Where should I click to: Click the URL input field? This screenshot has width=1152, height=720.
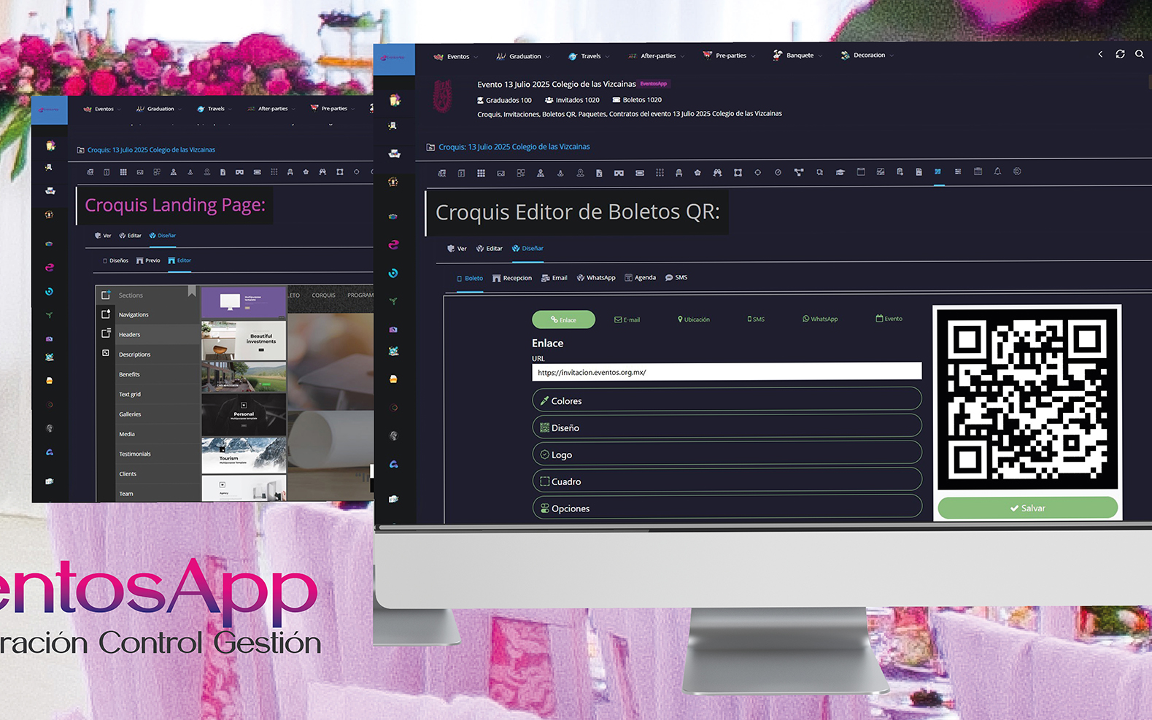click(x=727, y=371)
